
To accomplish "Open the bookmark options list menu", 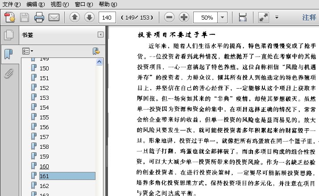I will coord(28,51).
